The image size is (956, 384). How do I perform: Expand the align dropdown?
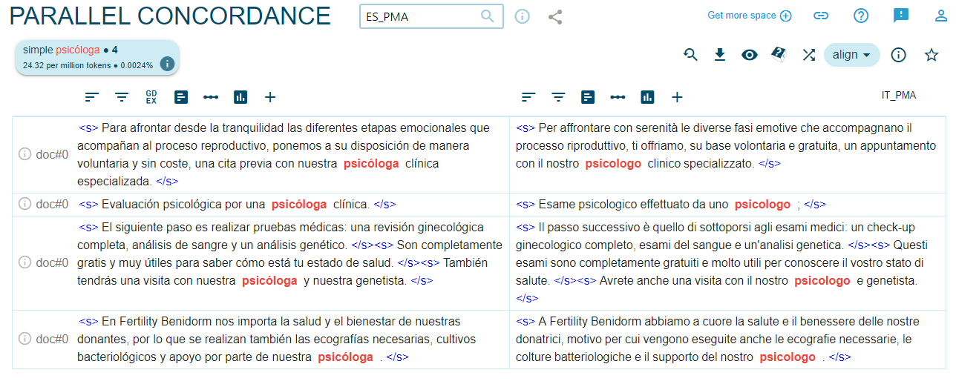click(x=851, y=55)
